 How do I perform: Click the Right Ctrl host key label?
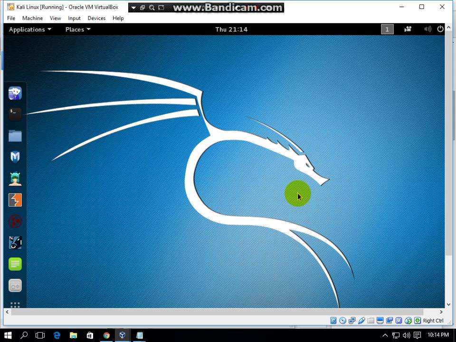click(x=433, y=321)
